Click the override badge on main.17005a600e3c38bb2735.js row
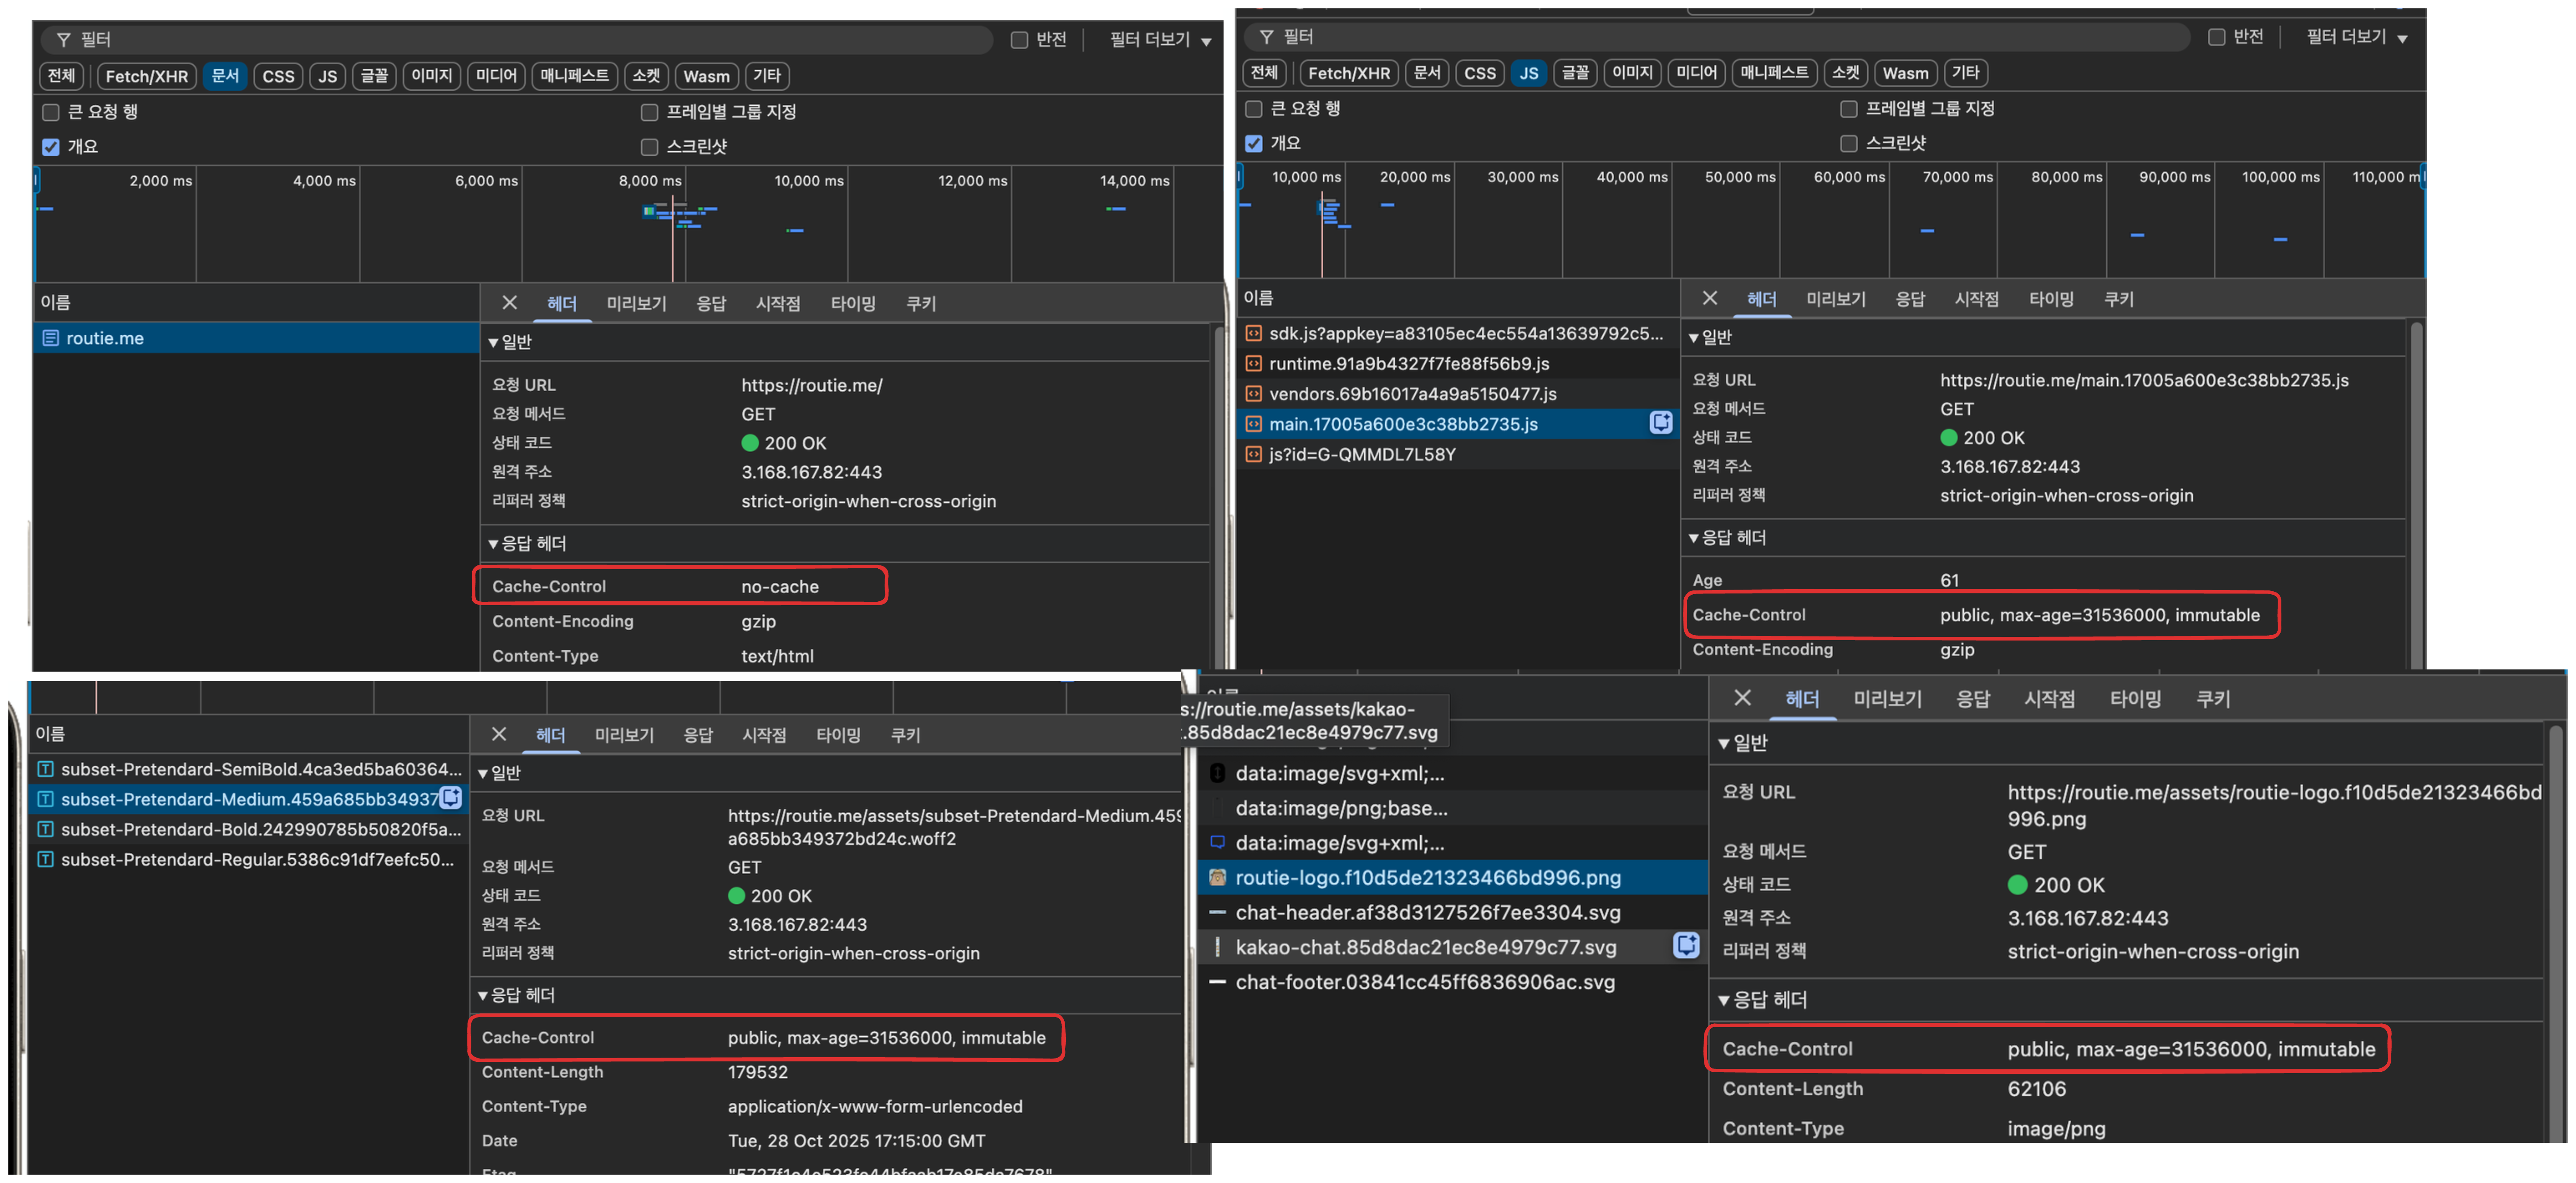 click(x=1660, y=423)
